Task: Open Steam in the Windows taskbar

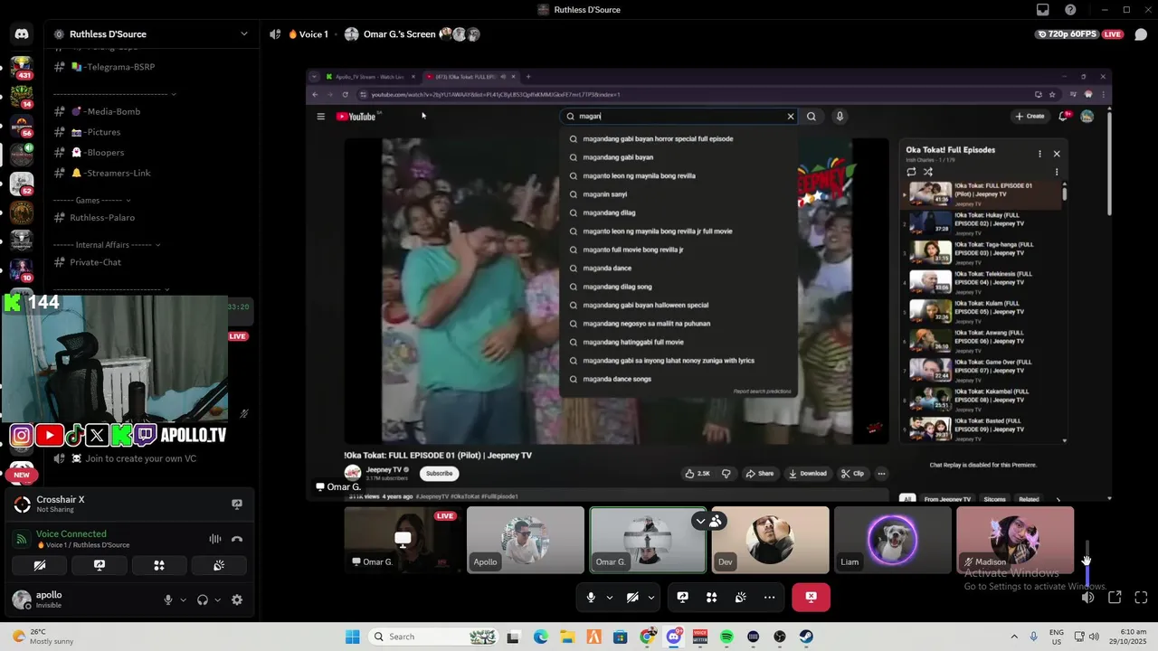Action: click(806, 637)
